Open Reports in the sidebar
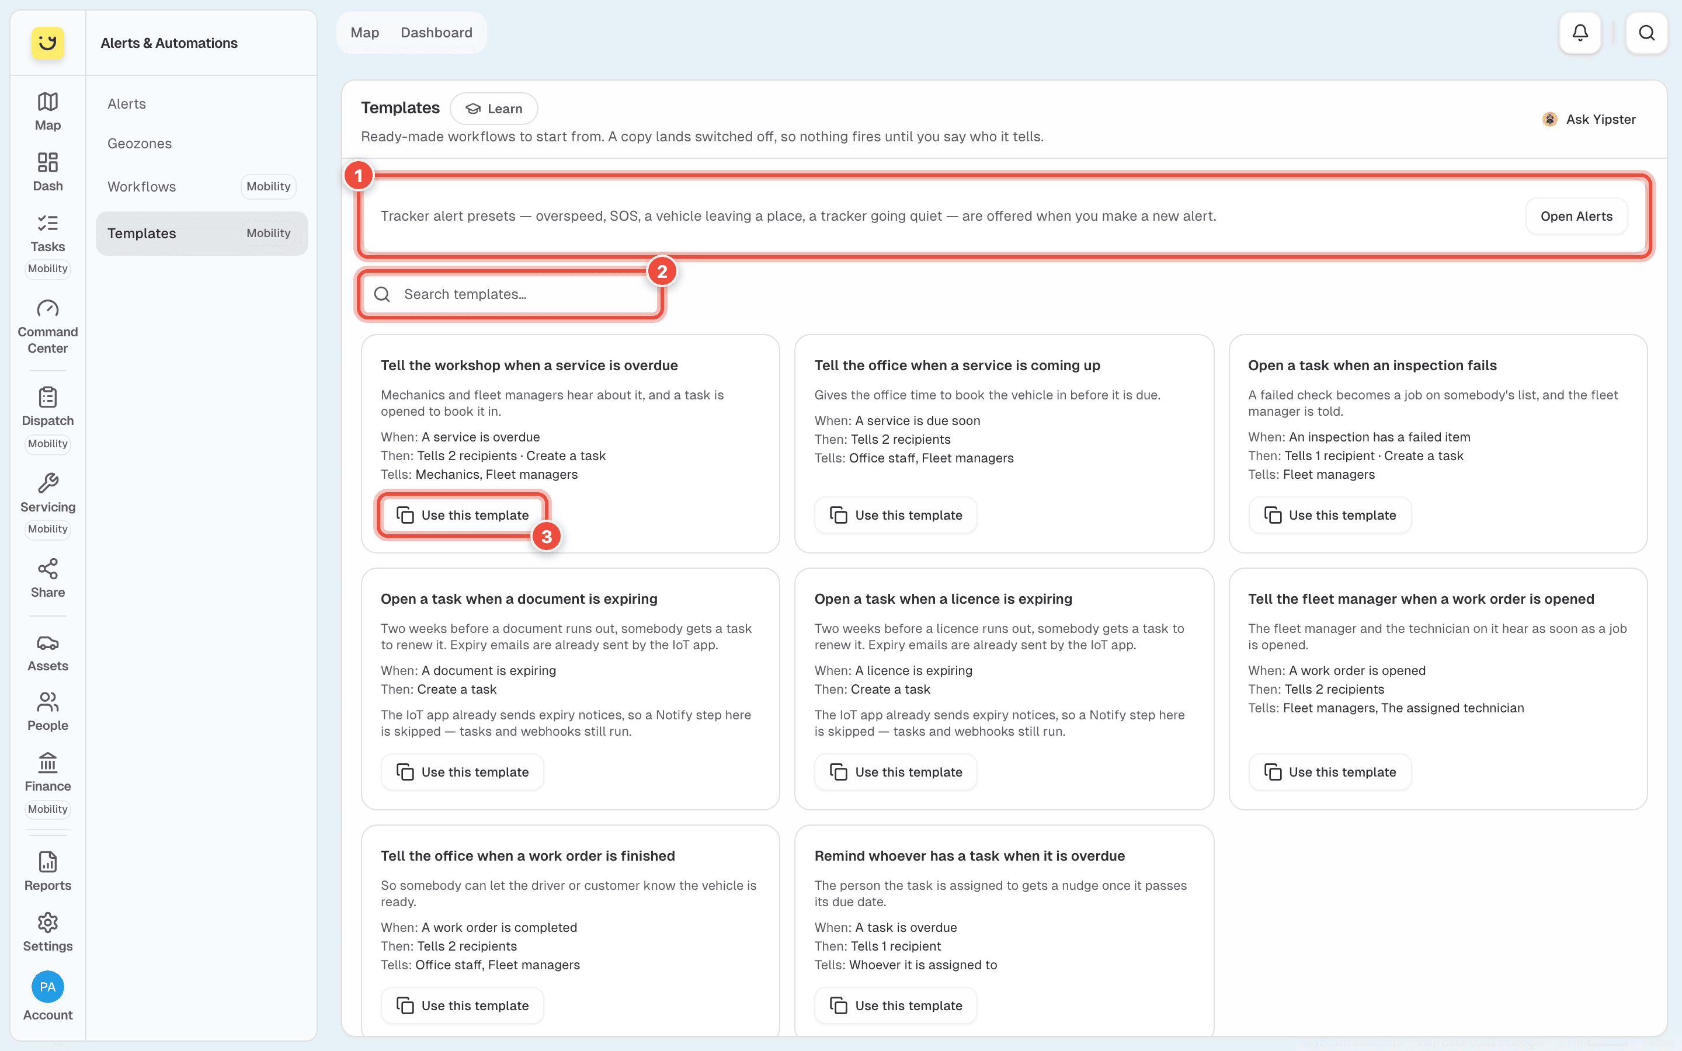 click(x=47, y=871)
